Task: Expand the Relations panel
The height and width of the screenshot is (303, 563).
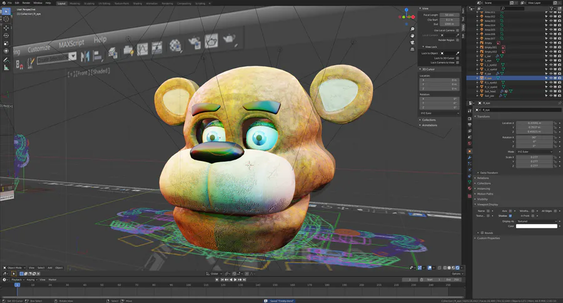Action: click(482, 178)
